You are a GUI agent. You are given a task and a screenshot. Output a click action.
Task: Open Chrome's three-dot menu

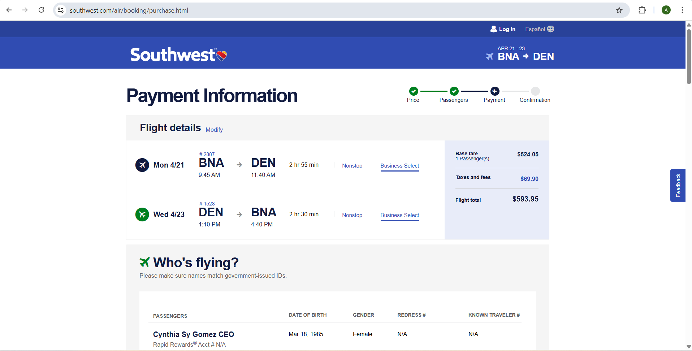tap(682, 10)
